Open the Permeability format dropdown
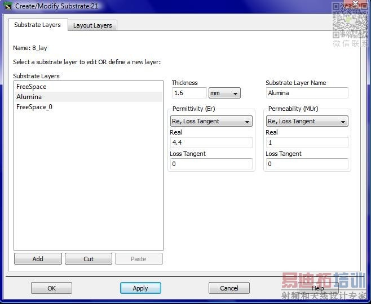This screenshot has height=304, width=371. (x=307, y=121)
